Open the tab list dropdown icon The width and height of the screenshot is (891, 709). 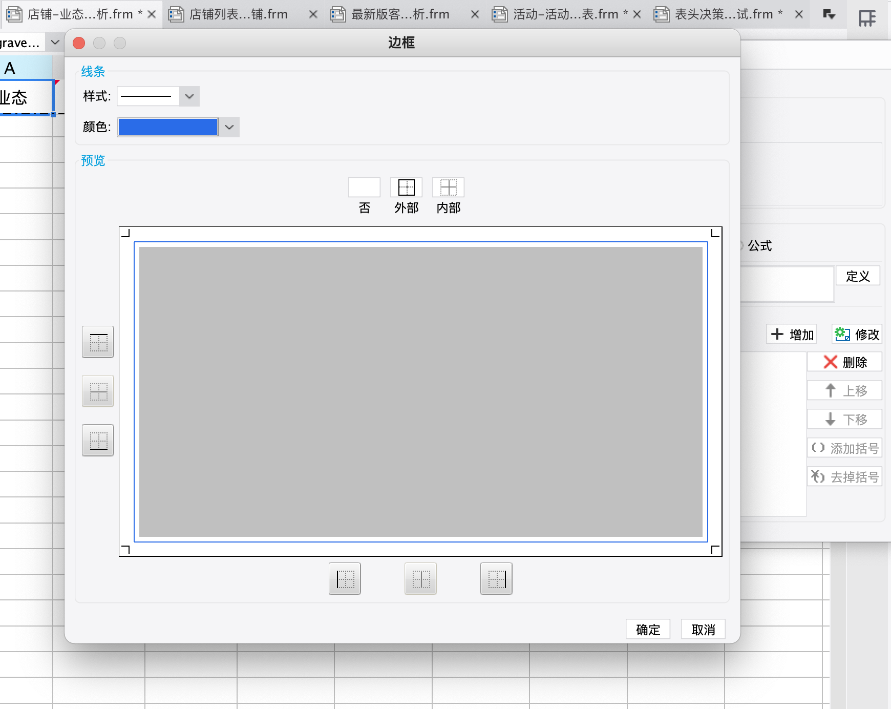click(829, 14)
